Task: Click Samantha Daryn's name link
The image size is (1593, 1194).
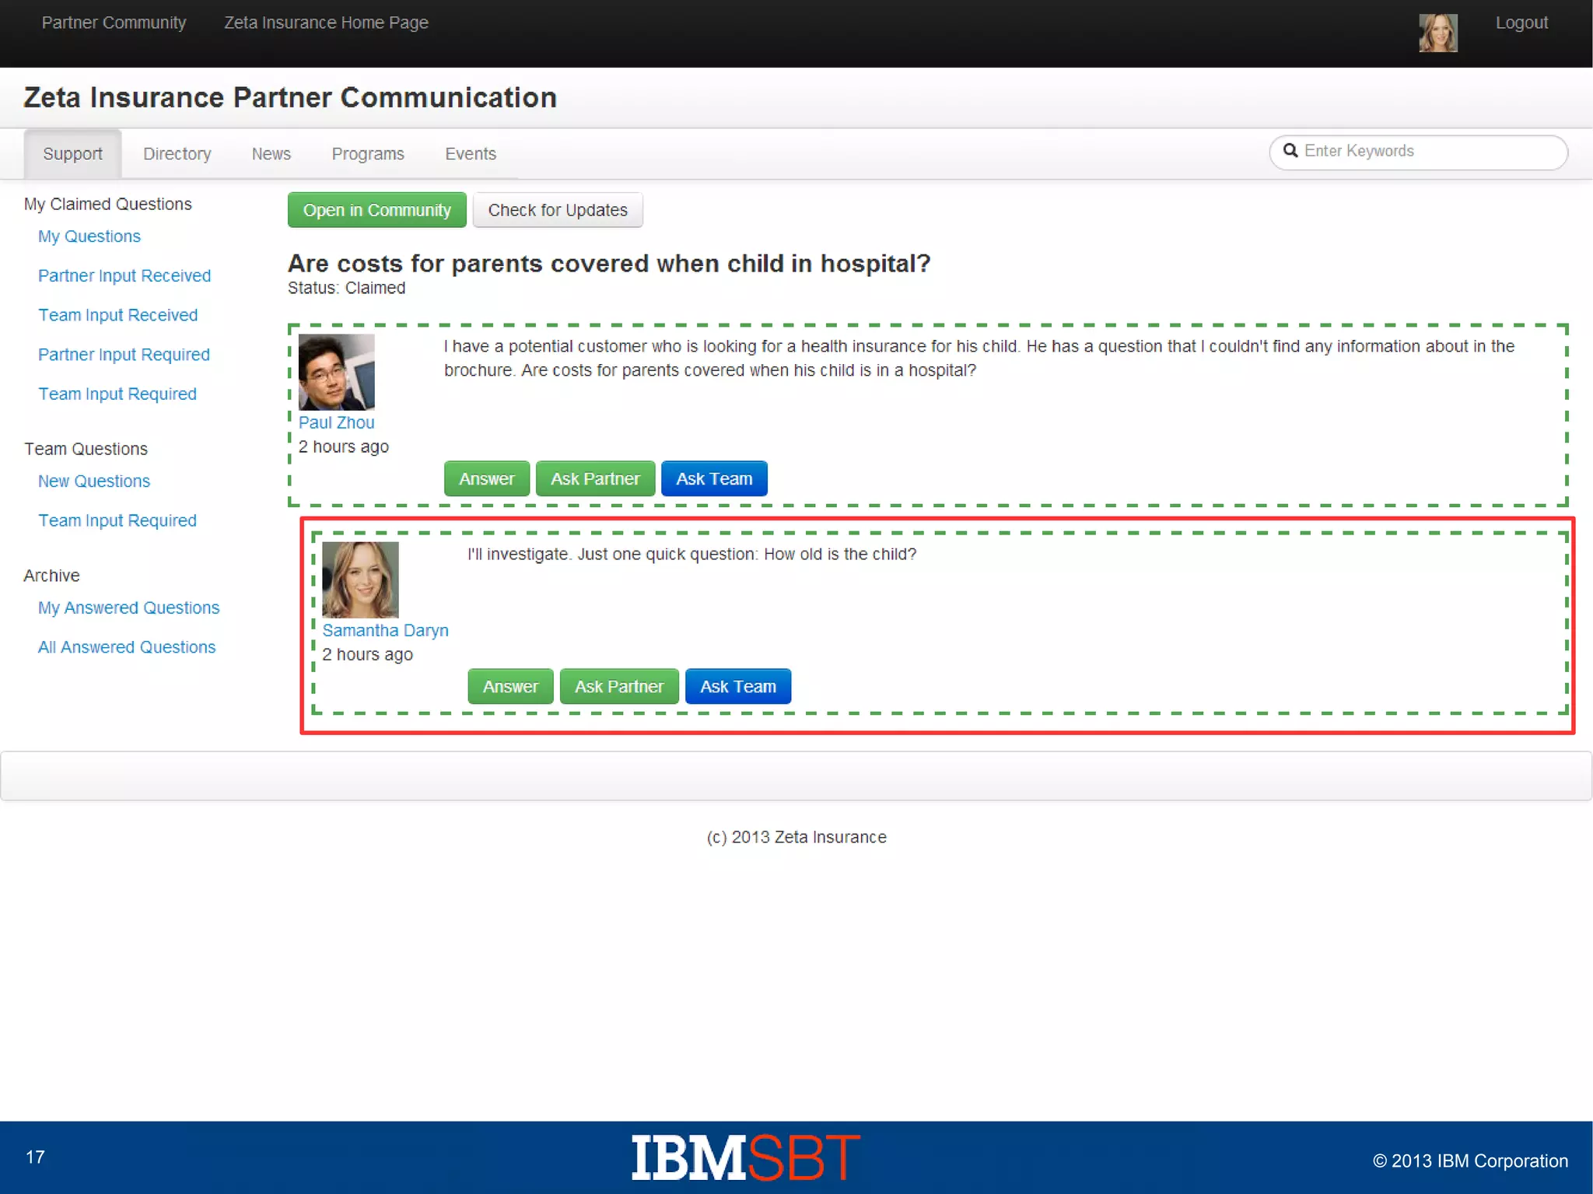Action: (385, 630)
